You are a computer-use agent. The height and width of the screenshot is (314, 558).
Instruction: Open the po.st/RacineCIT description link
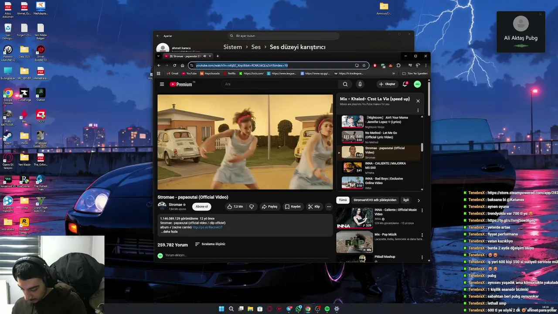208,227
